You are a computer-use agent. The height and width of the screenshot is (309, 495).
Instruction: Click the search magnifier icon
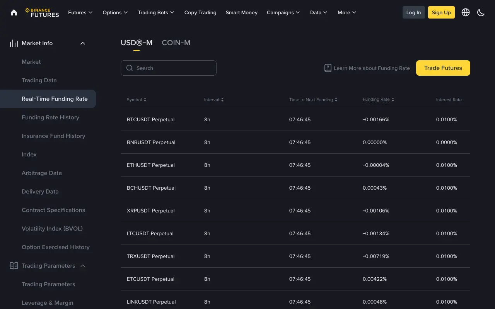click(130, 68)
